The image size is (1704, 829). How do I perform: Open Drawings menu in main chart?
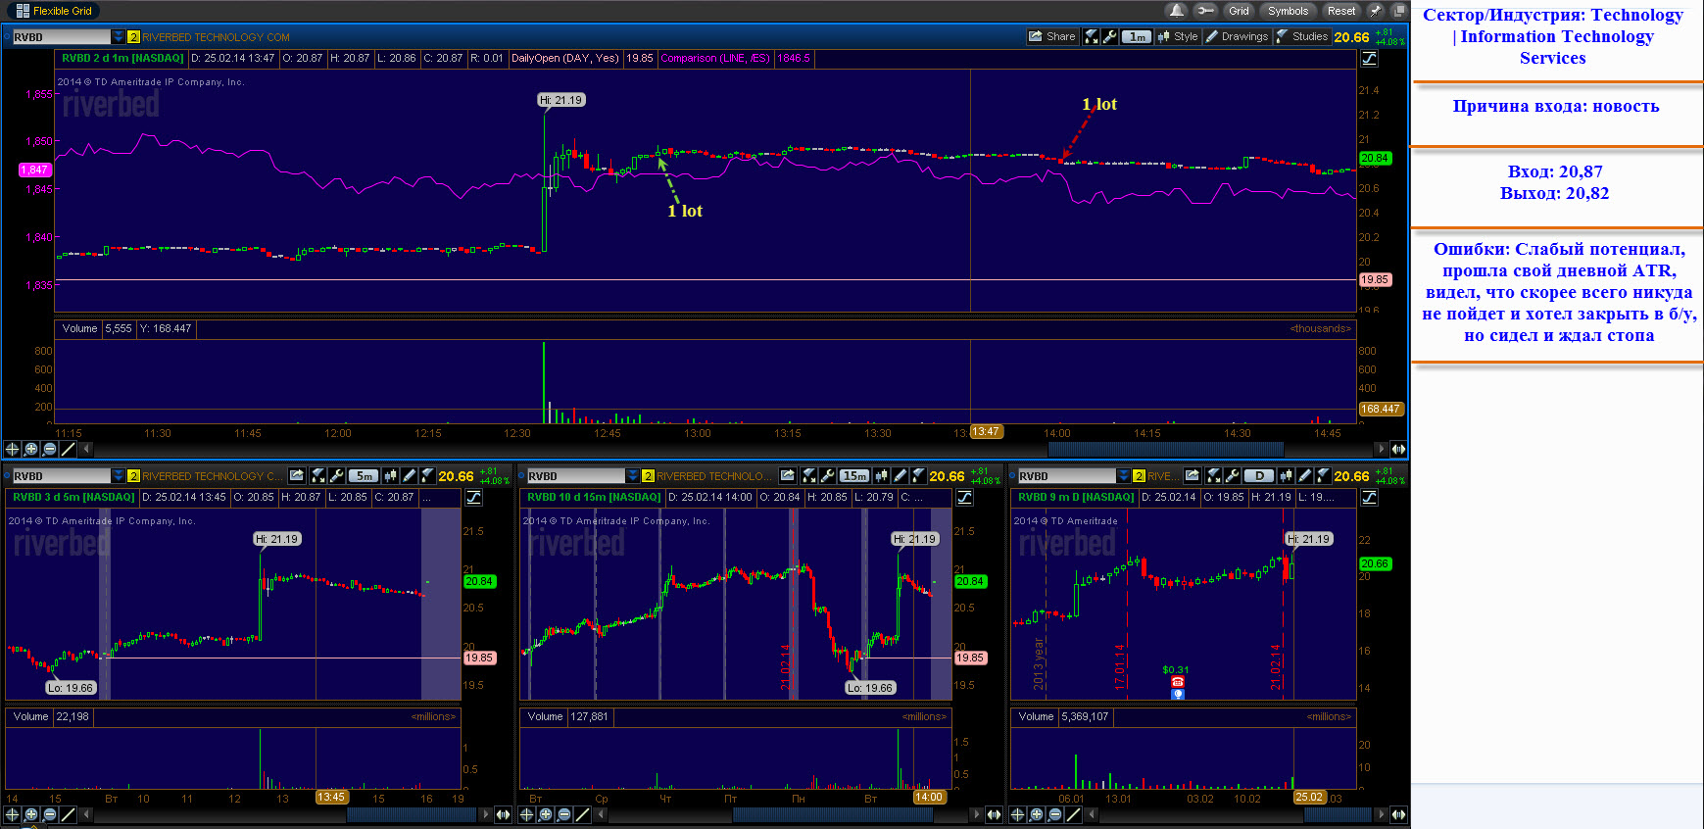[x=1237, y=36]
